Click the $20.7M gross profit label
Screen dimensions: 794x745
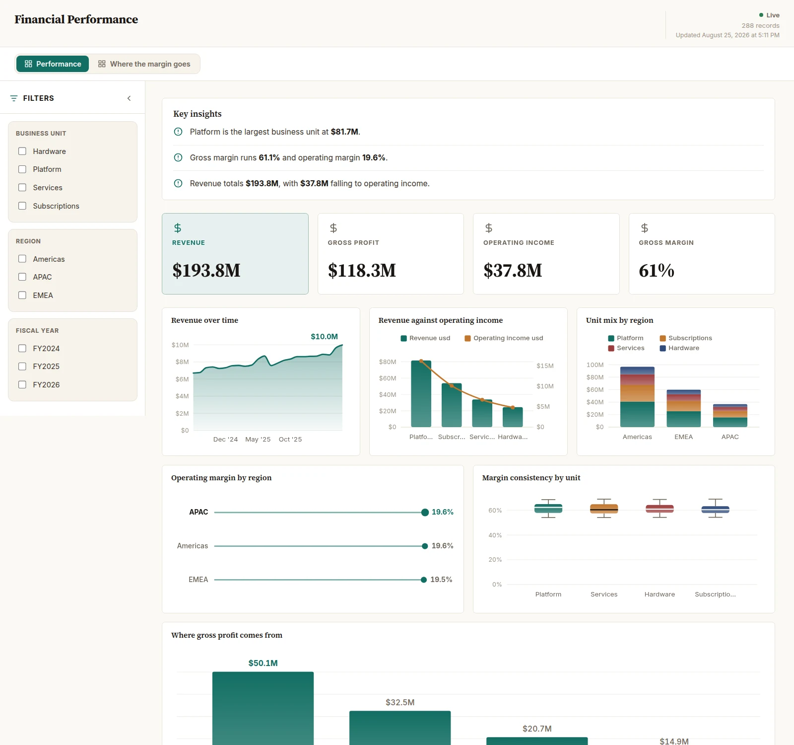[537, 729]
